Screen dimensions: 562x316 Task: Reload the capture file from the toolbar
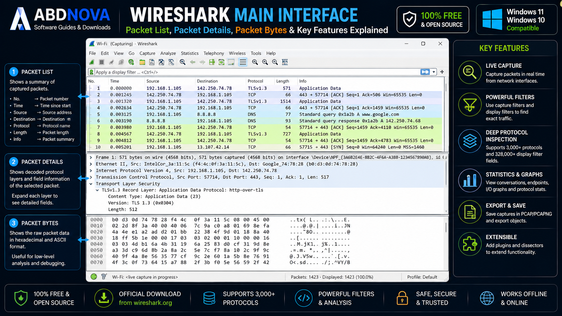click(x=171, y=62)
